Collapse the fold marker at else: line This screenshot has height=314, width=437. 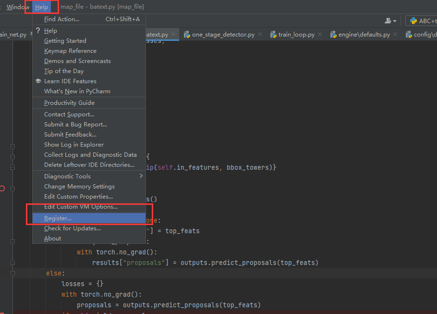[x=12, y=273]
